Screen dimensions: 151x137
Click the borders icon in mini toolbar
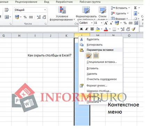(x=114, y=29)
